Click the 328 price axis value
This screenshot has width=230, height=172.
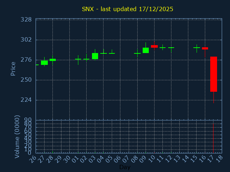pos(26,19)
